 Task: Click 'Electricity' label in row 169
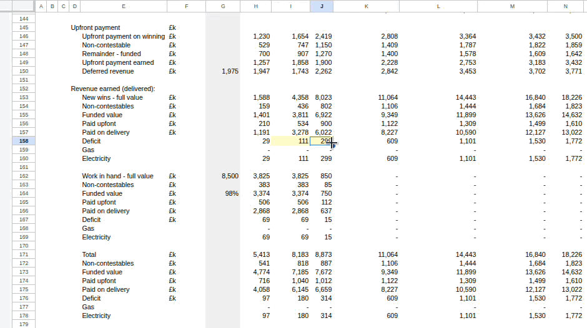click(x=96, y=237)
